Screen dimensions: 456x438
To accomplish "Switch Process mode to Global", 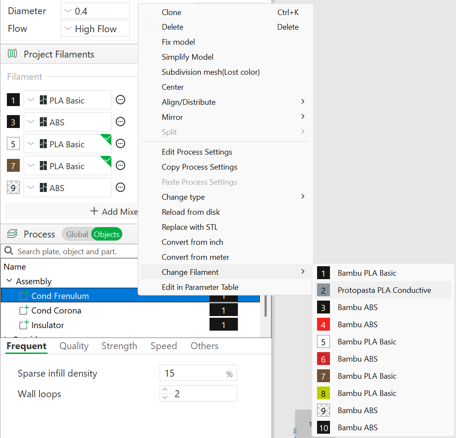I will pos(77,234).
